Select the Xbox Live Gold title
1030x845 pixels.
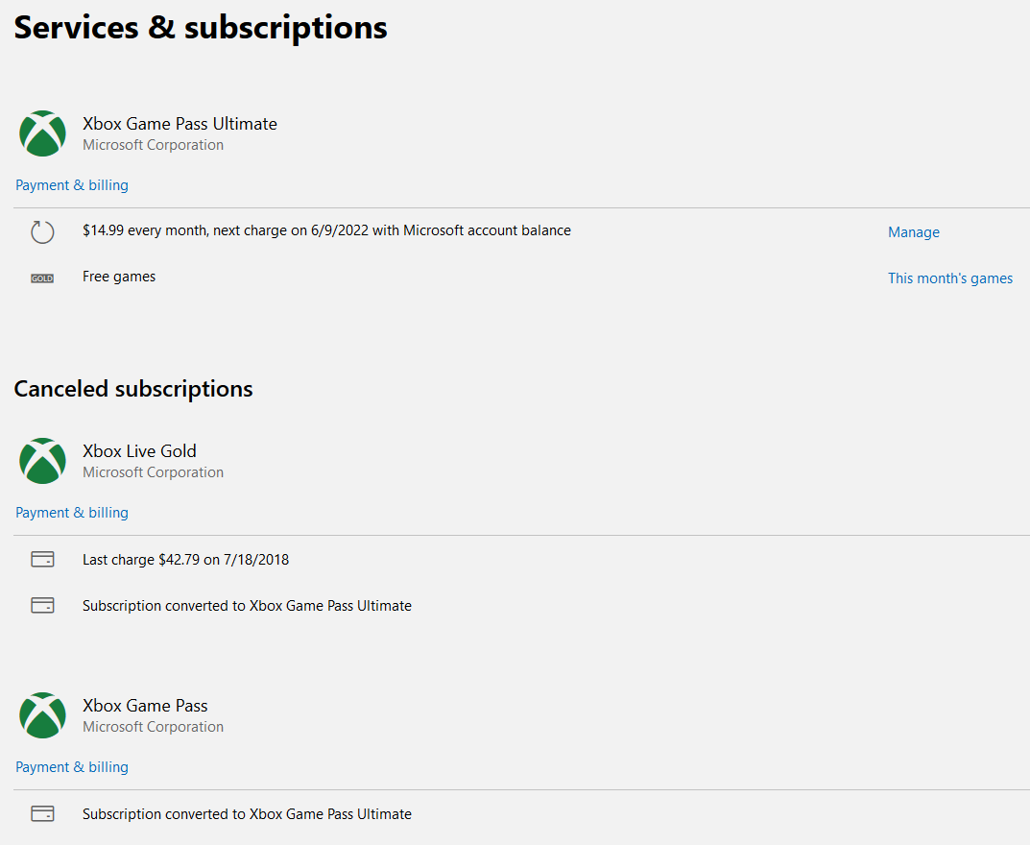coord(139,450)
